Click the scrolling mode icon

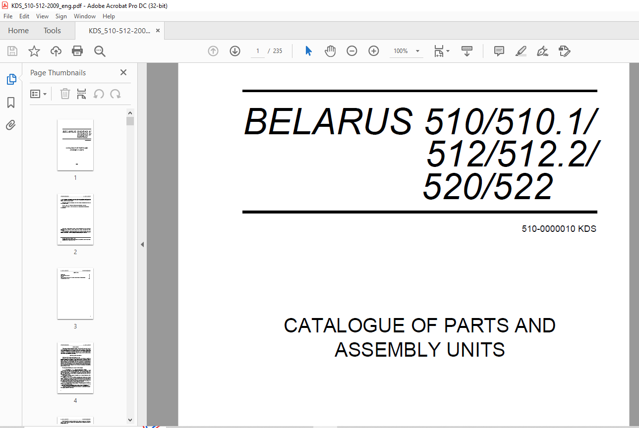coord(467,51)
